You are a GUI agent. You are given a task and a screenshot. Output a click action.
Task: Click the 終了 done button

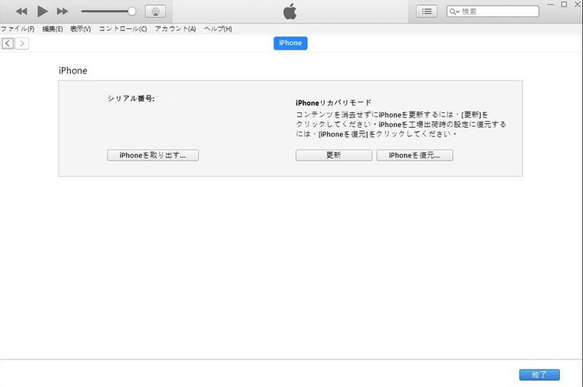click(539, 375)
